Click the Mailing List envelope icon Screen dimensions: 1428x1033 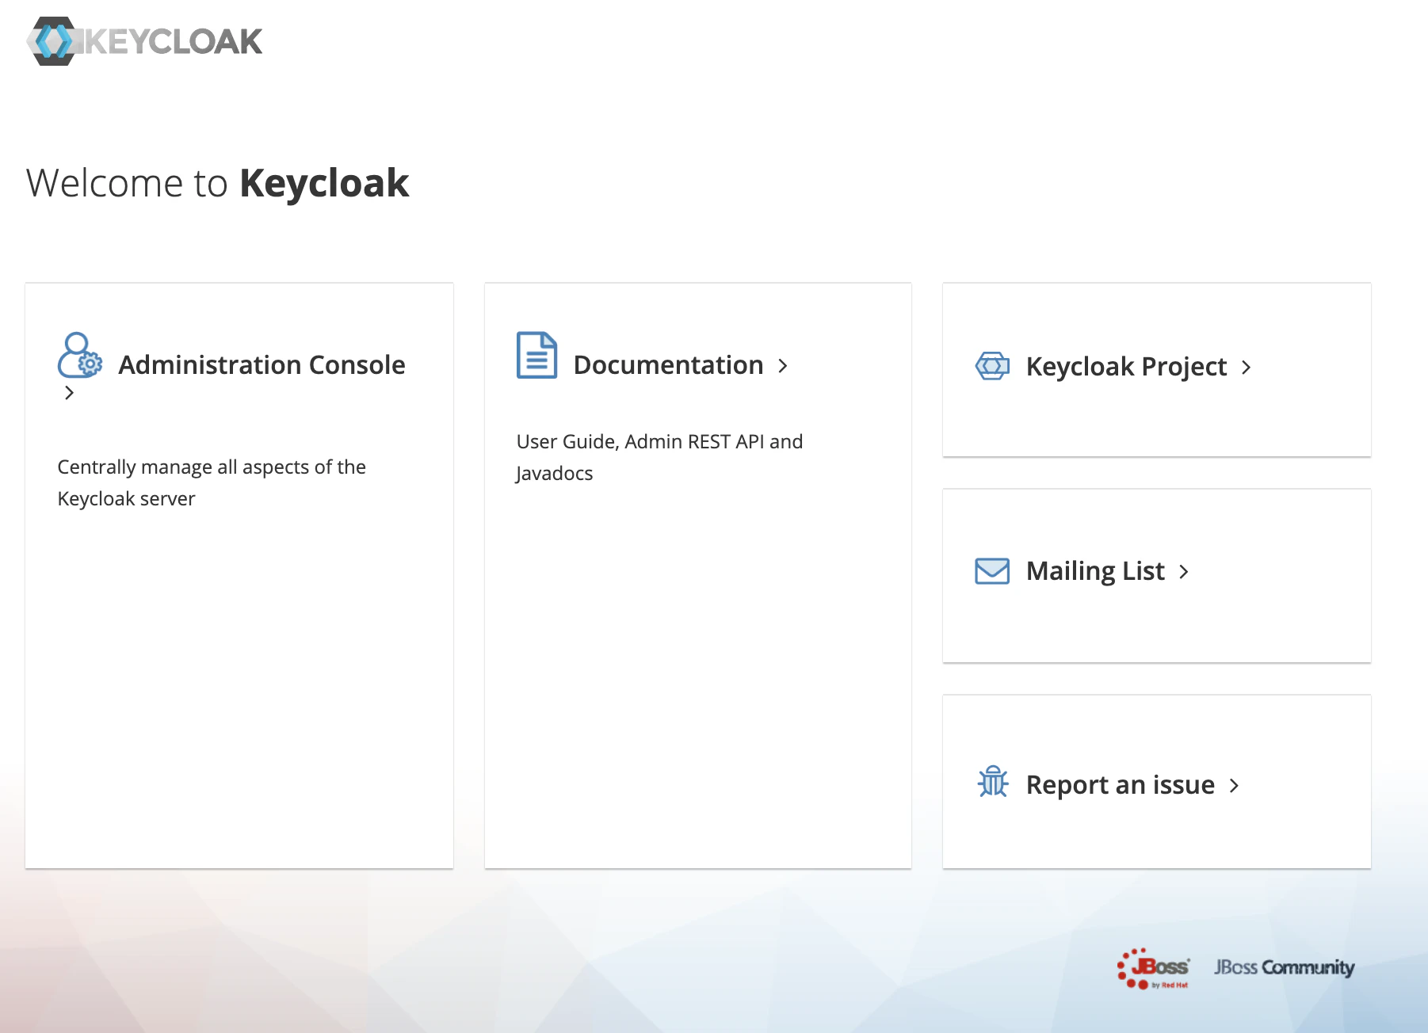[x=992, y=571]
